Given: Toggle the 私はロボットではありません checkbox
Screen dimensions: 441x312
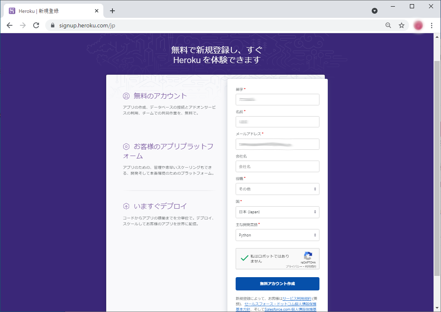Looking at the screenshot, I should [x=244, y=258].
